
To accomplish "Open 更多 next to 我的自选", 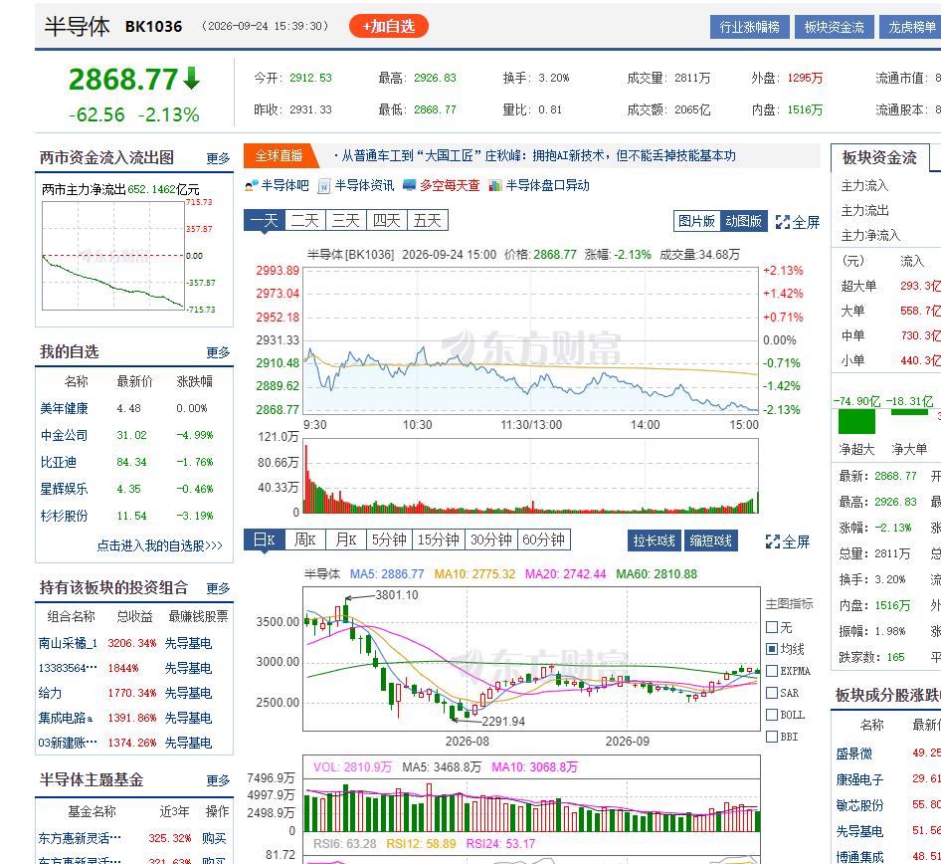I will pyautogui.click(x=218, y=352).
